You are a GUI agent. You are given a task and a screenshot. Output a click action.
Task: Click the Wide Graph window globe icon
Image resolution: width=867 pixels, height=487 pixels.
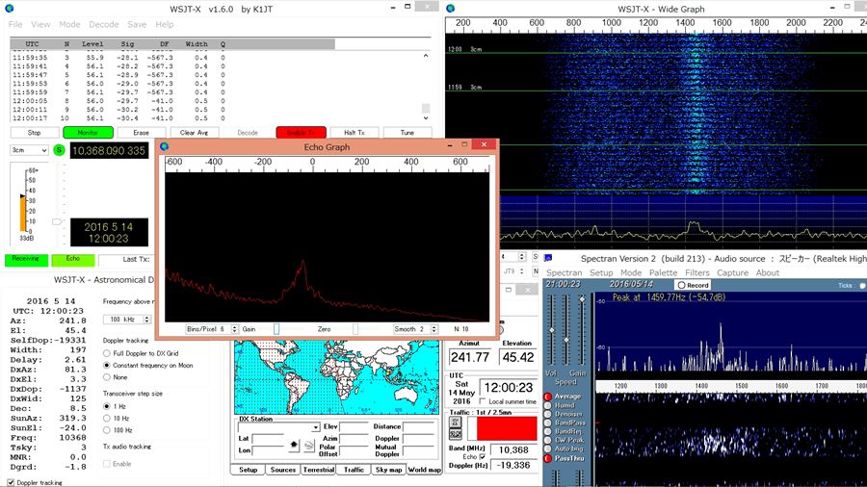451,9
